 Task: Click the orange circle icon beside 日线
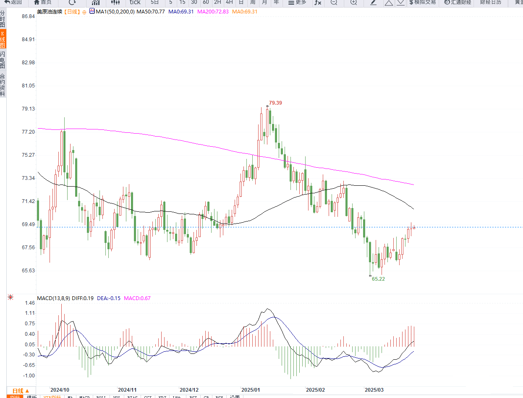click(84, 12)
